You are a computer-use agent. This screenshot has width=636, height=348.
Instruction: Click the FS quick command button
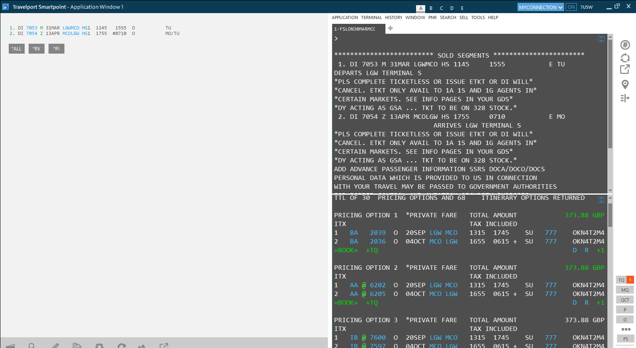(x=626, y=339)
